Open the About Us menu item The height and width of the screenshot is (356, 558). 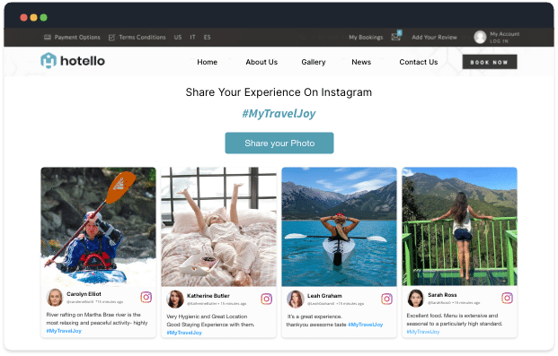261,62
